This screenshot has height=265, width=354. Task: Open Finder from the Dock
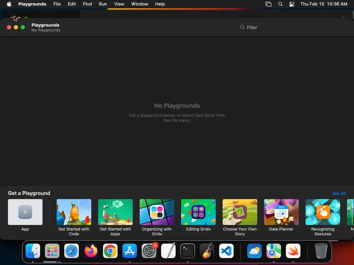33,251
